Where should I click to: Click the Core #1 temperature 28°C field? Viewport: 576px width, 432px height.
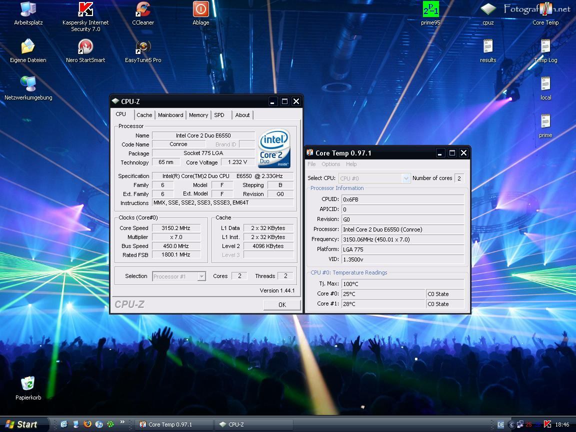(x=383, y=304)
